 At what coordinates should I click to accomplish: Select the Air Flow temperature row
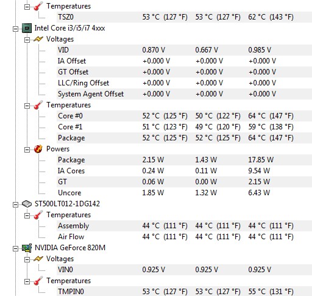pyautogui.click(x=184, y=237)
